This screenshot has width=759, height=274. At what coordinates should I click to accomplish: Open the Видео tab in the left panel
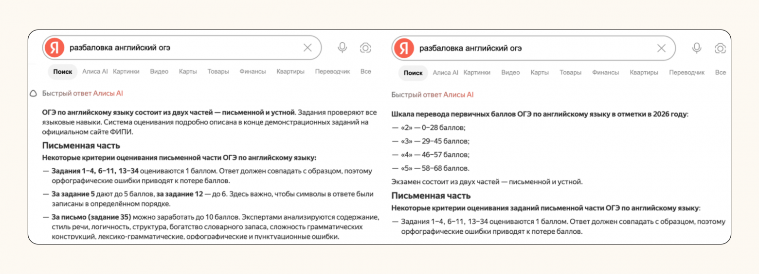[x=159, y=71]
